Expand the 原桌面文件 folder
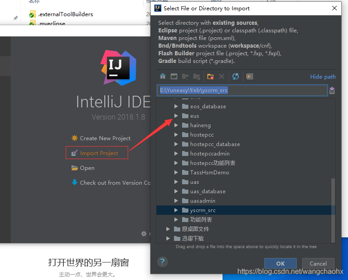This screenshot has width=348, height=280. pos(168,229)
